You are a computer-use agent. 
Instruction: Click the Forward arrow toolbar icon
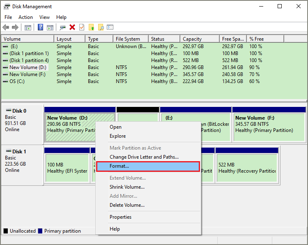click(15, 27)
